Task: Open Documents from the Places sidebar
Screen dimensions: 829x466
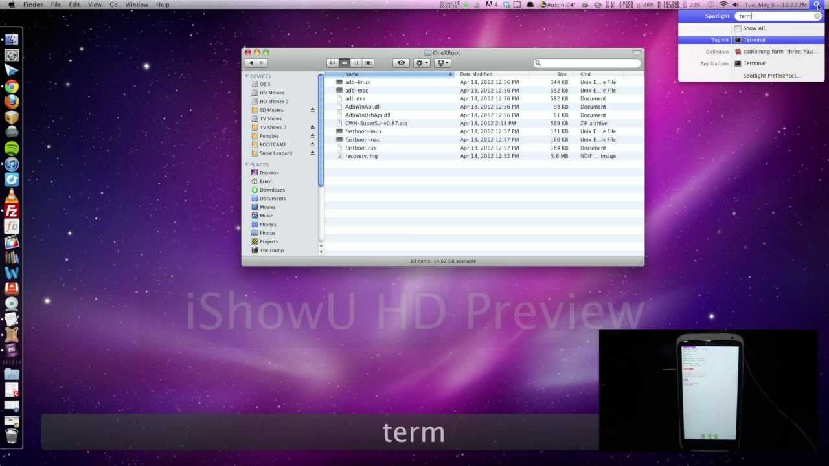Action: pyautogui.click(x=273, y=199)
